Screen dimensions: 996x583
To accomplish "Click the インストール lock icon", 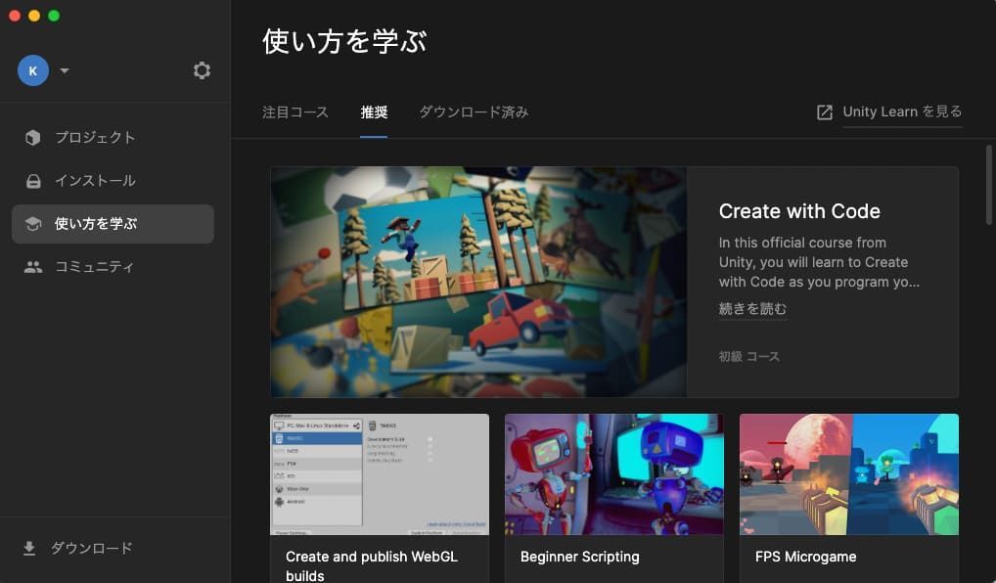I will [x=33, y=181].
